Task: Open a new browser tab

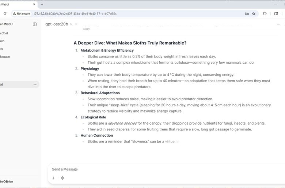Action: pyautogui.click(x=42, y=4)
